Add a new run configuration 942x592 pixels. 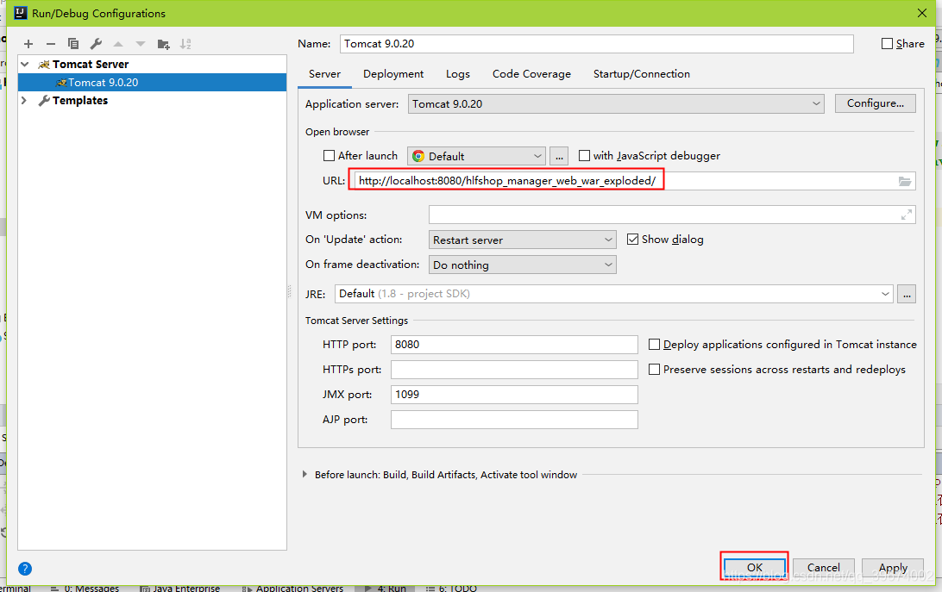tap(28, 44)
